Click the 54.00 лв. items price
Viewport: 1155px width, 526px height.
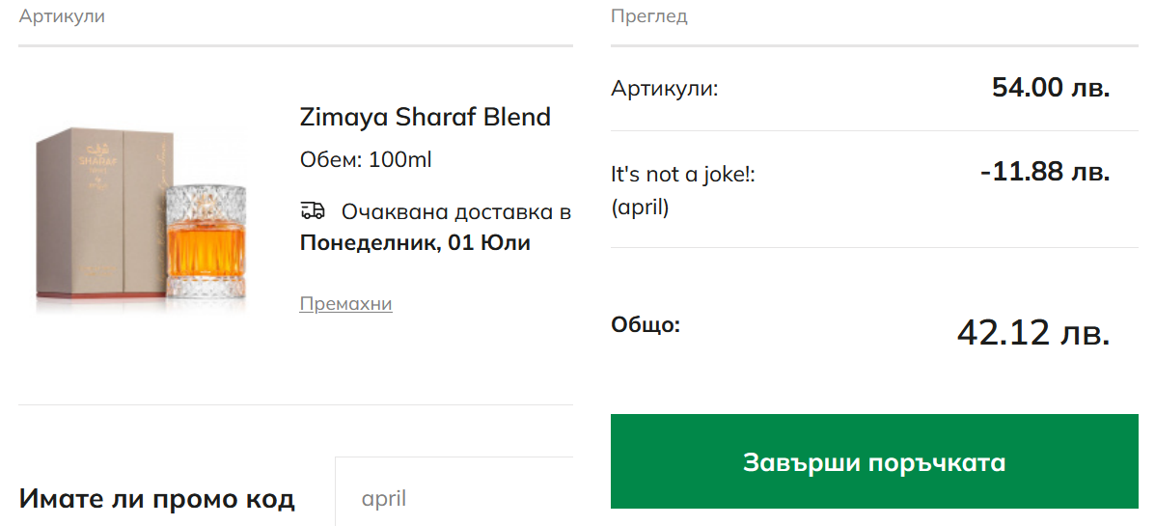pyautogui.click(x=1051, y=88)
